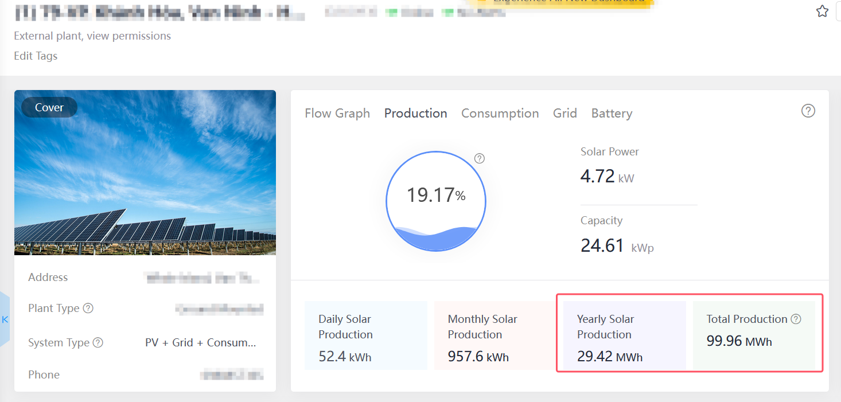Click the Cover badge on the photo

(x=49, y=107)
